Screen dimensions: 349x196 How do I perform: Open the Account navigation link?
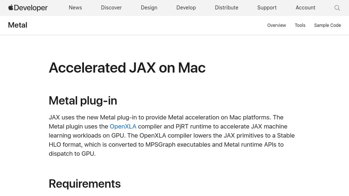tap(305, 8)
